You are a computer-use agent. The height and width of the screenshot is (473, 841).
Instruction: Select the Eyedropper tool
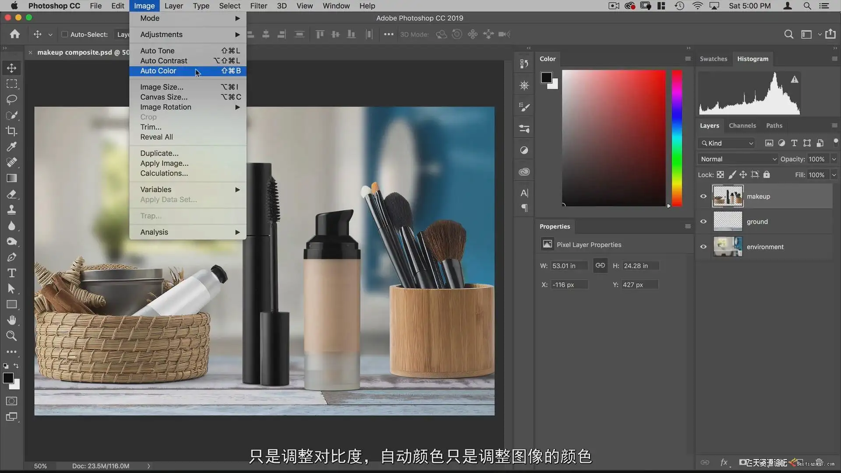pyautogui.click(x=12, y=146)
